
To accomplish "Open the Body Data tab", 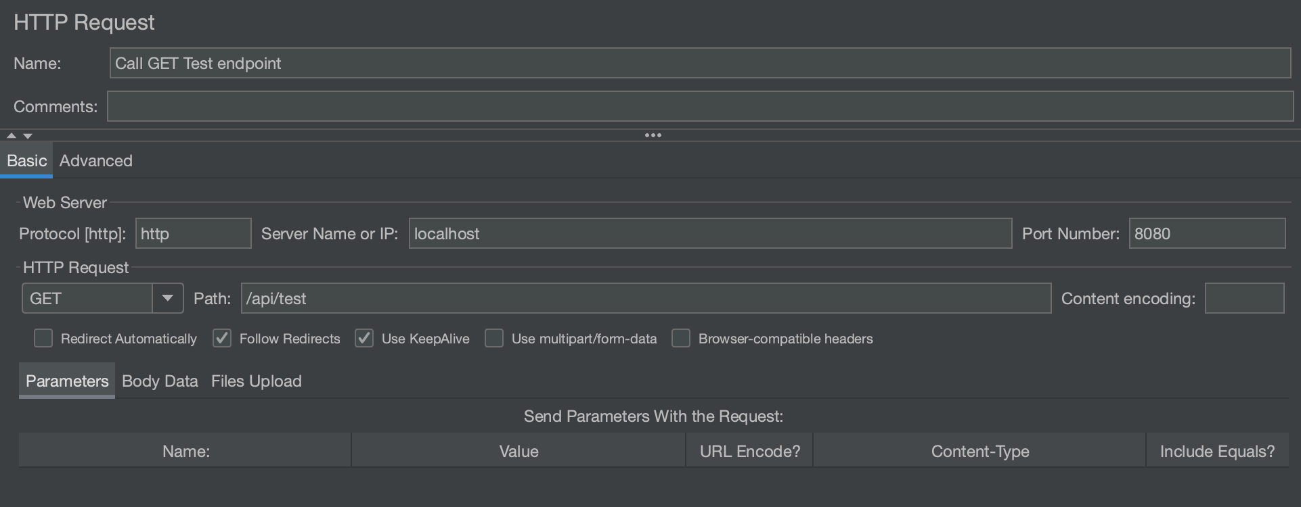I will [x=160, y=381].
